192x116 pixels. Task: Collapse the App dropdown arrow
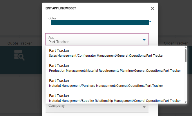coord(144,40)
